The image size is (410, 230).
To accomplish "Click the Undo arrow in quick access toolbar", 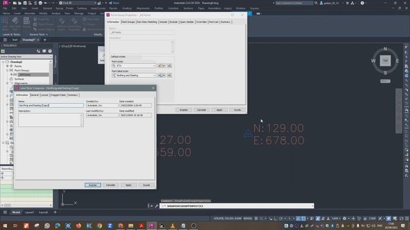I will pos(46,3).
